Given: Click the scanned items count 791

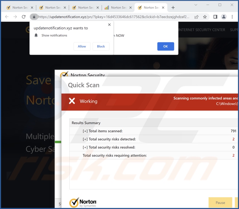Looking at the screenshot, I should [233, 131].
